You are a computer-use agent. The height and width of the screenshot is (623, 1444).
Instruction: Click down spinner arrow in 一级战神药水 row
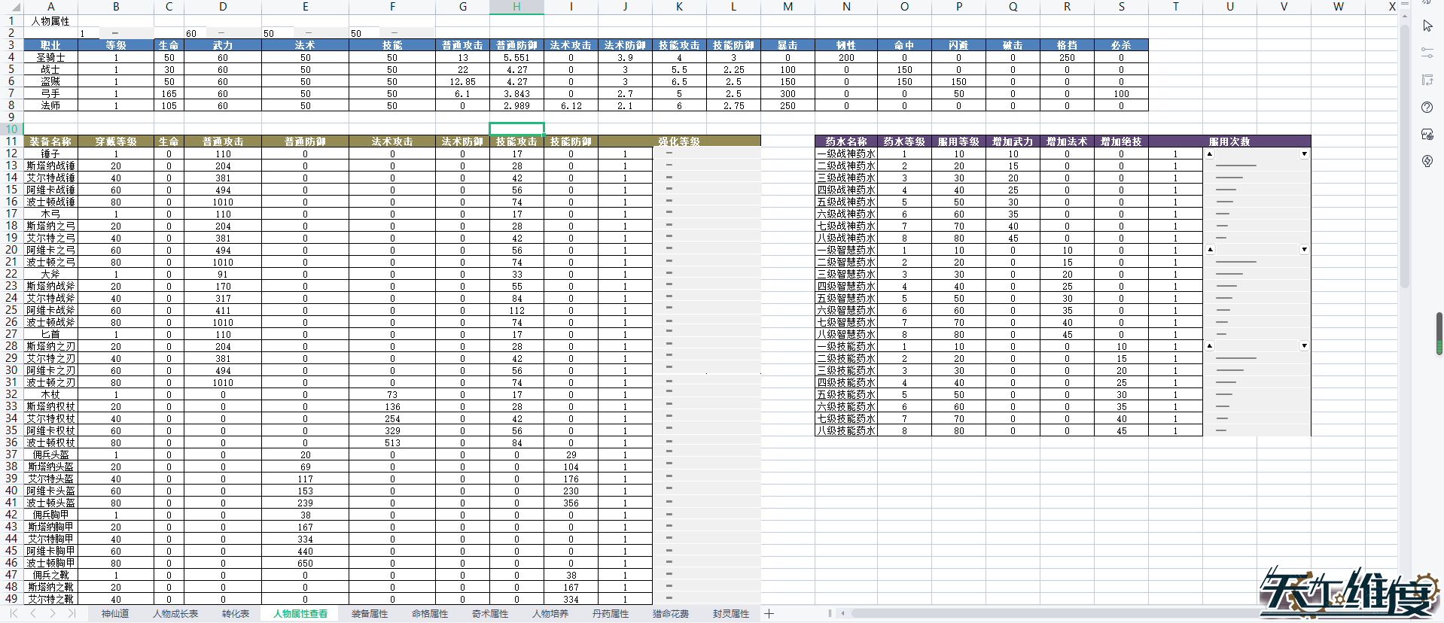click(x=1304, y=154)
